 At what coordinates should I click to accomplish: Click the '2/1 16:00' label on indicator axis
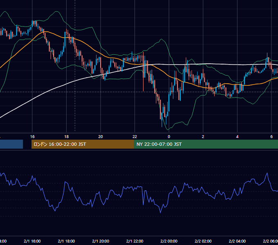click(x=32, y=241)
